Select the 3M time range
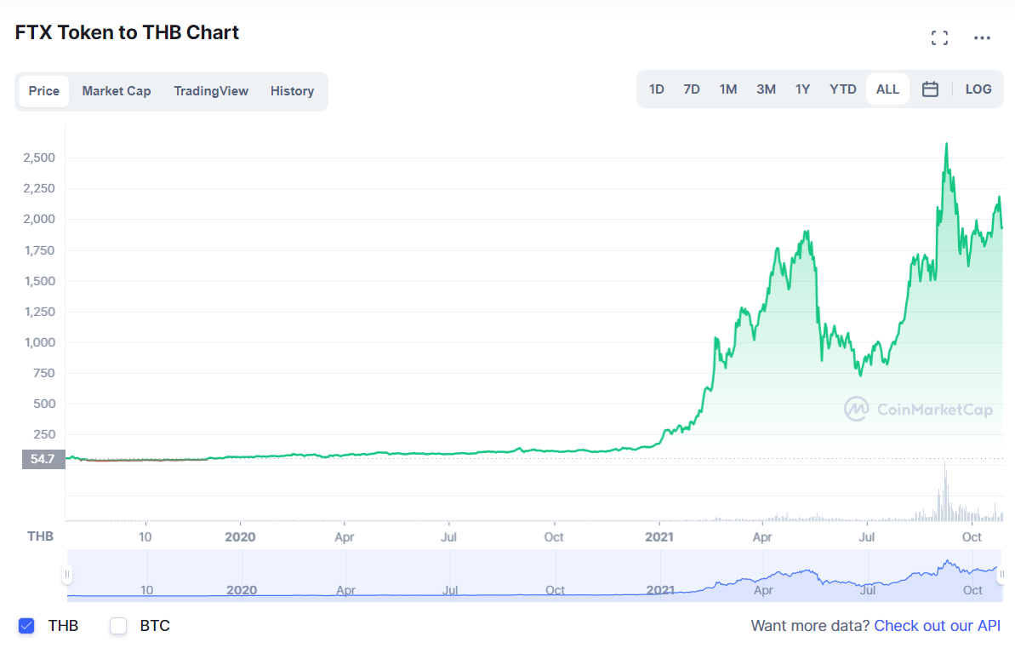The image size is (1015, 648). click(766, 89)
